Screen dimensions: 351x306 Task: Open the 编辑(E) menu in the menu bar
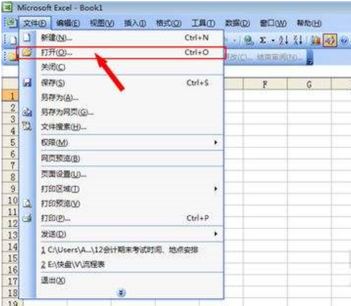click(x=68, y=23)
